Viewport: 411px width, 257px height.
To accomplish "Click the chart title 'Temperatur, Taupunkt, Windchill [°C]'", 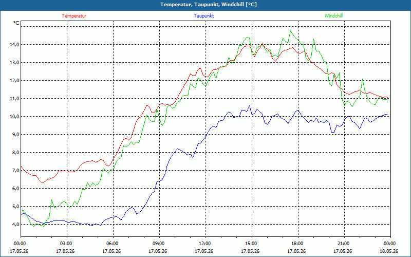I will 209,5.
